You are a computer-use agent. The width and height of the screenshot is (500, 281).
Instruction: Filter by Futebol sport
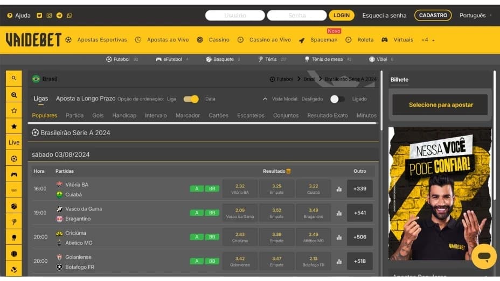tap(122, 59)
